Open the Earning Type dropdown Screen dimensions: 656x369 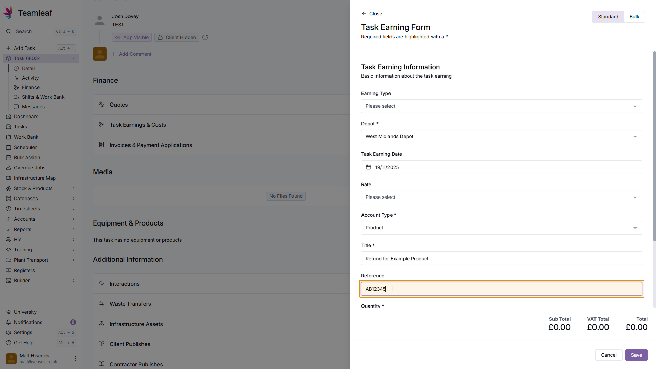(501, 106)
